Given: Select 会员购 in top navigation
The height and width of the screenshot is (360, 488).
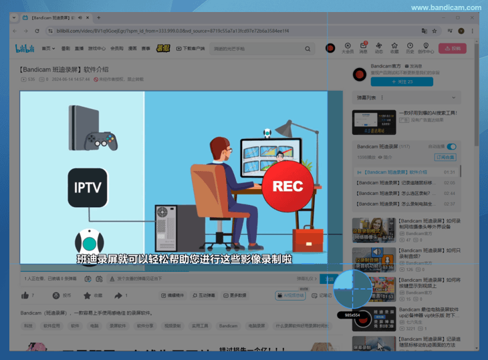Looking at the screenshot, I should 116,48.
